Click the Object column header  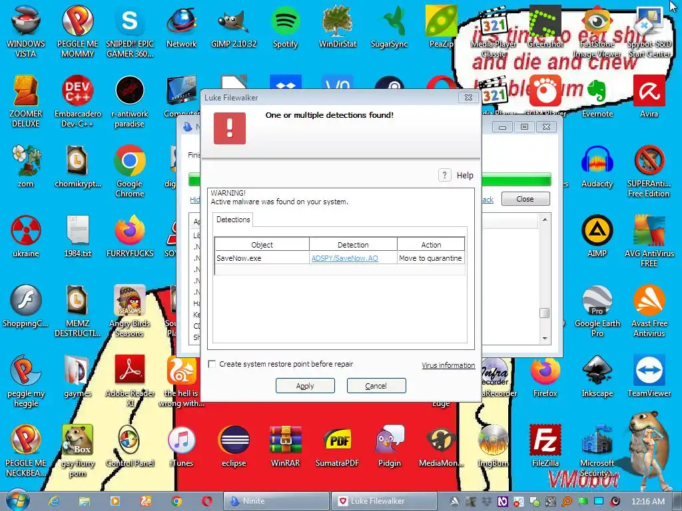pos(262,245)
